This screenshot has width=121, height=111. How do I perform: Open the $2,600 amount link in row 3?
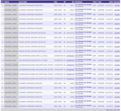pyautogui.click(x=117, y=14)
